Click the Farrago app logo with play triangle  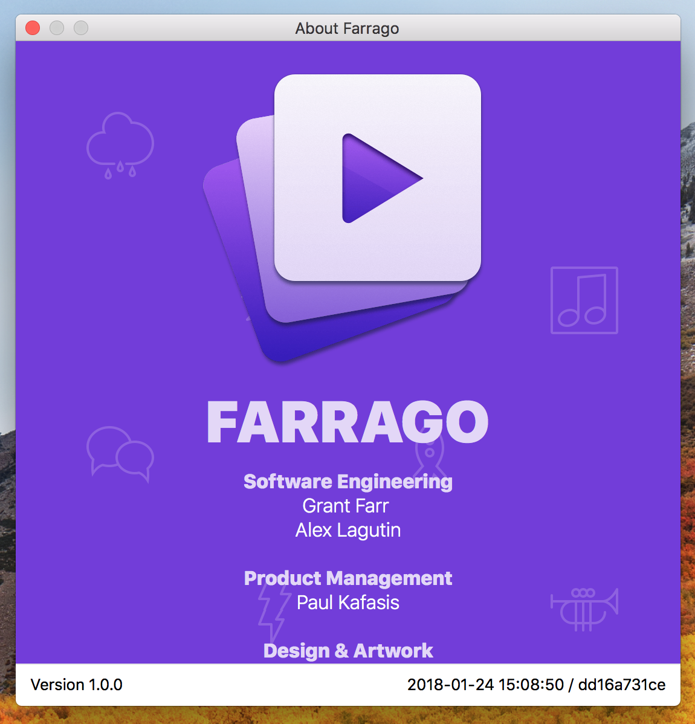(x=342, y=218)
